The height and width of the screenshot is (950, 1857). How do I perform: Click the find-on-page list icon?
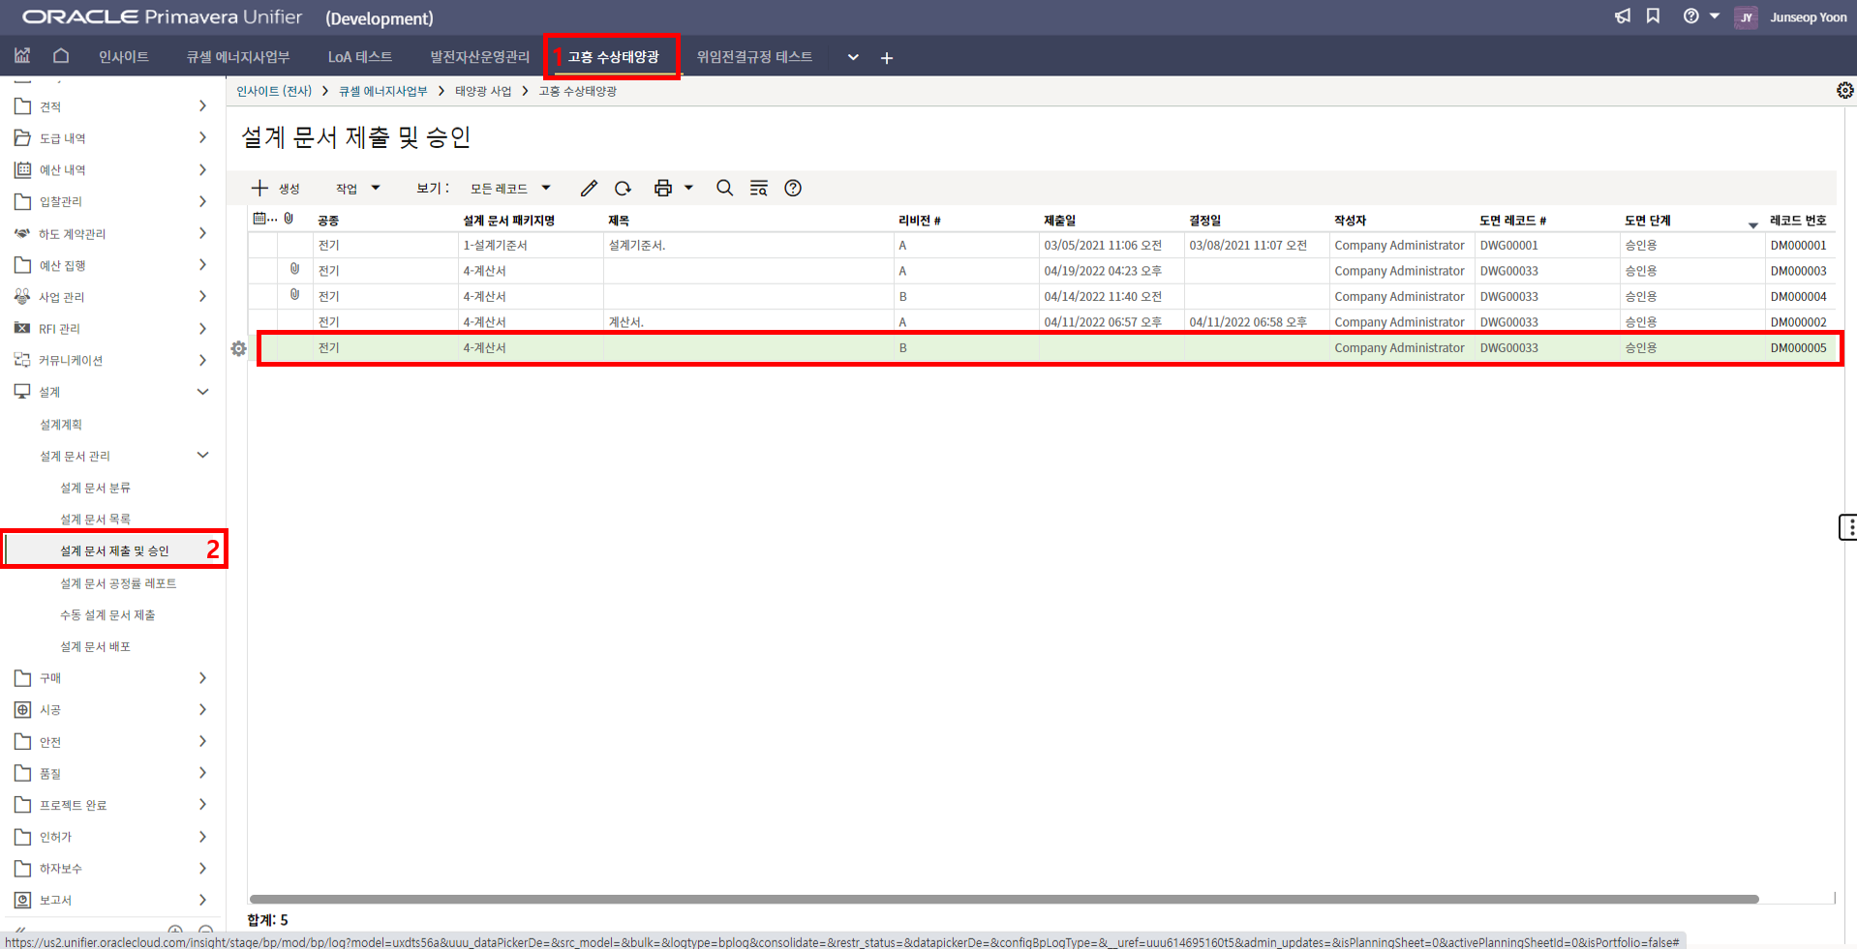(759, 189)
